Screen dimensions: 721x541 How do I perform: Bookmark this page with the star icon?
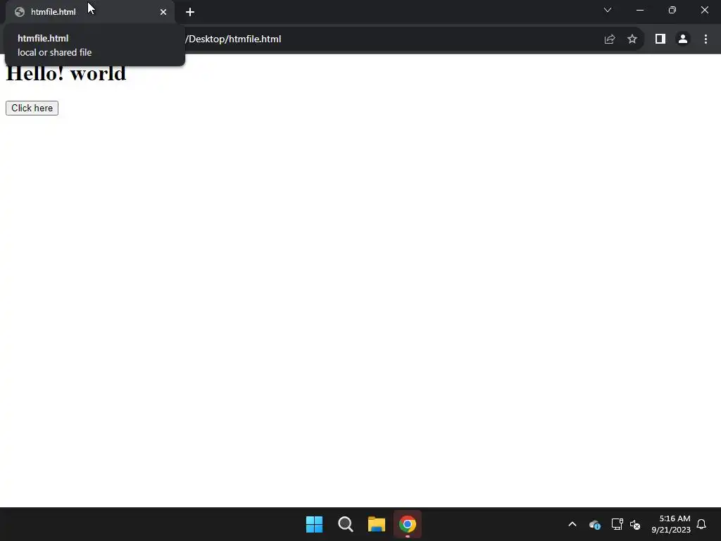(x=632, y=39)
